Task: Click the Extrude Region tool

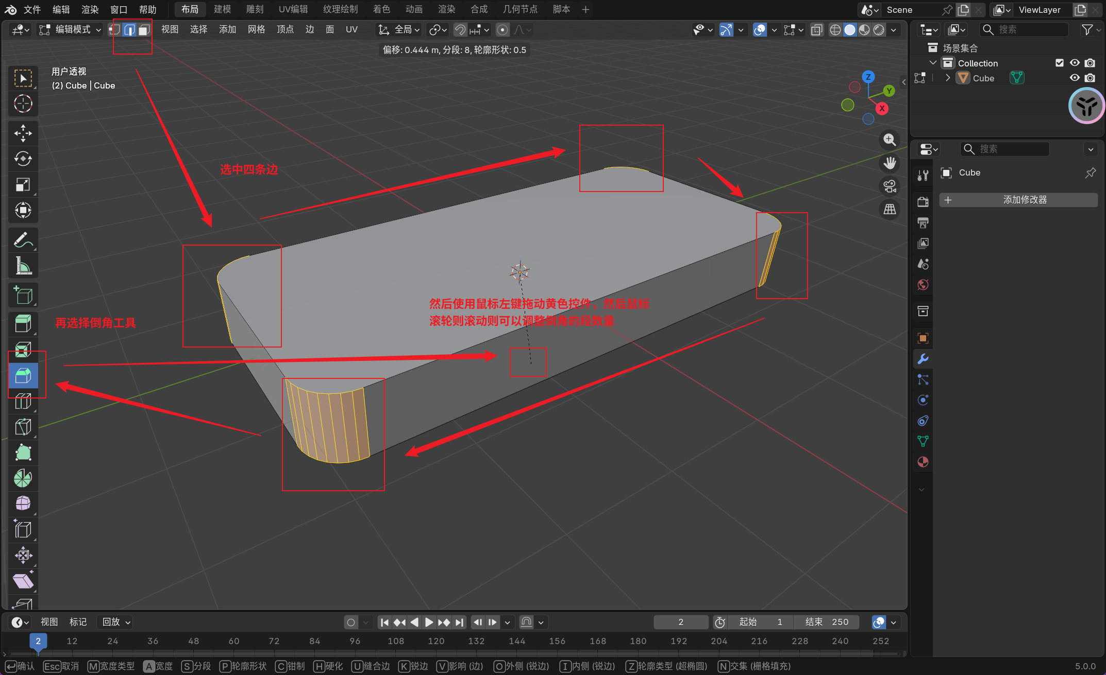Action: [x=23, y=324]
